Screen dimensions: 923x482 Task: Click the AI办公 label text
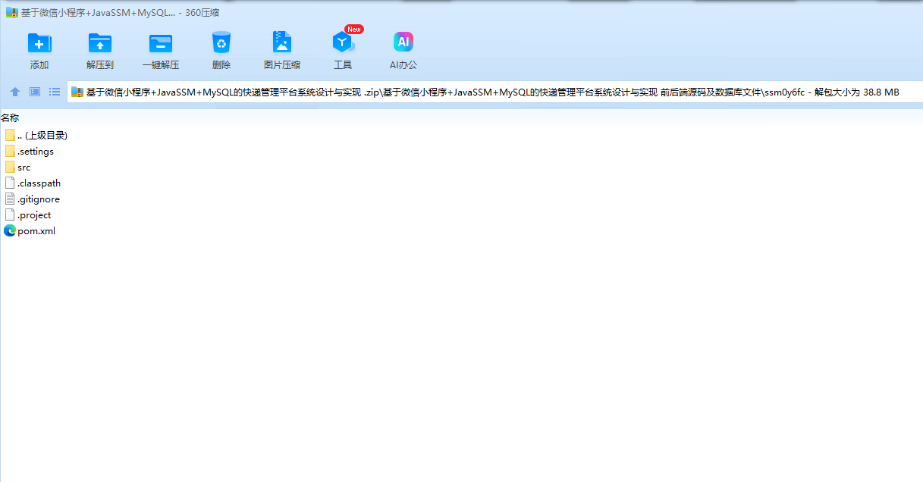[403, 65]
